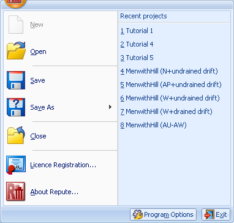Open MenwithHill (W+drained drift) project
234x223 pixels.
click(x=166, y=112)
